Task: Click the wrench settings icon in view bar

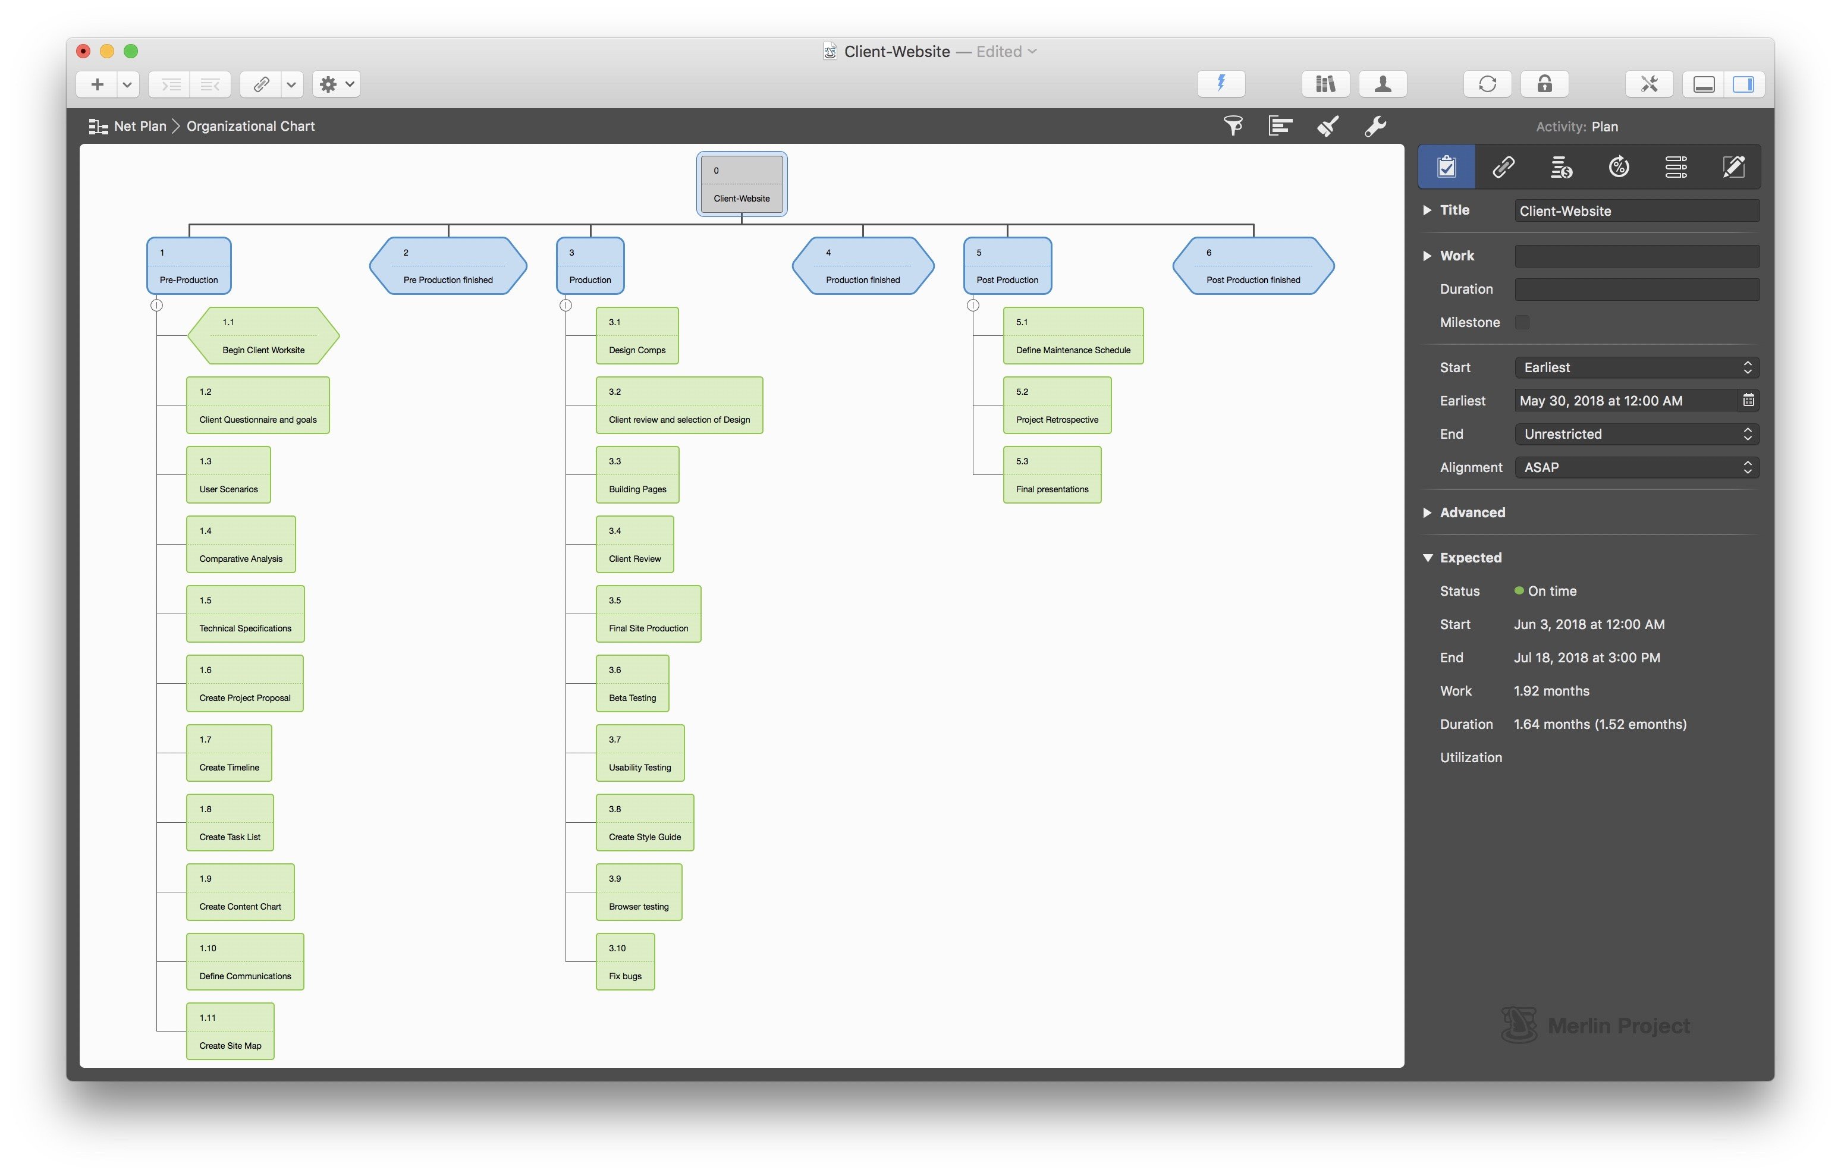Action: pyautogui.click(x=1375, y=126)
